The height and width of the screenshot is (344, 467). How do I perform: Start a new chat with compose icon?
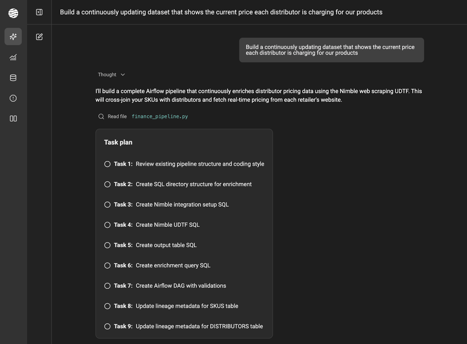39,37
